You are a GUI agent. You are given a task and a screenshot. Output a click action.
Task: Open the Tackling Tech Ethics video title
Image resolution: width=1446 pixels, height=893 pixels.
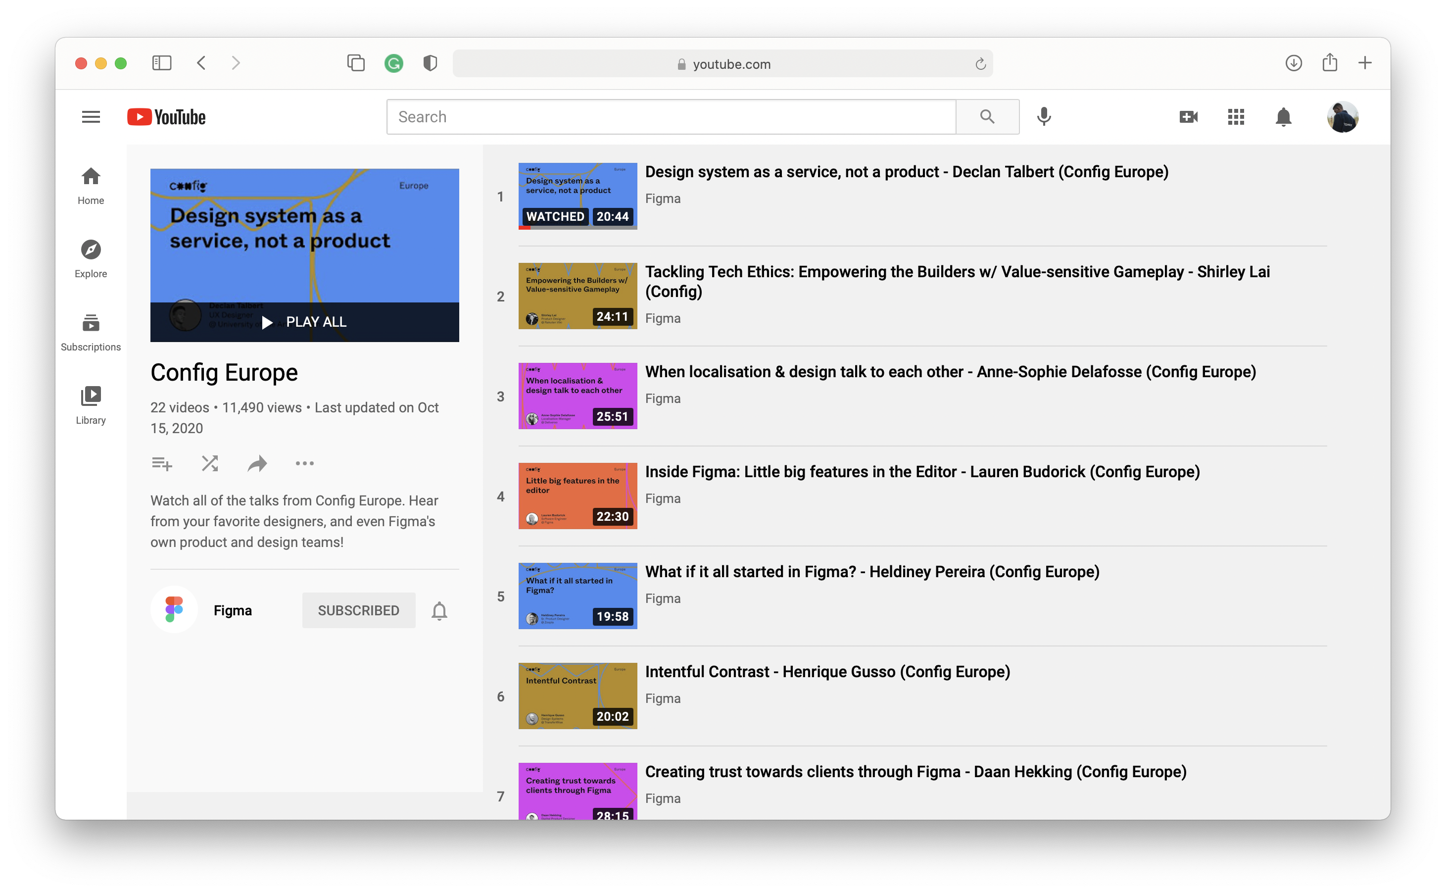(957, 282)
